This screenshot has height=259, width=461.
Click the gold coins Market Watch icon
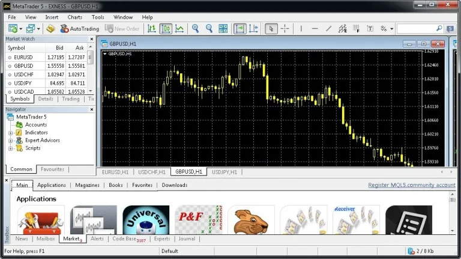click(x=50, y=29)
